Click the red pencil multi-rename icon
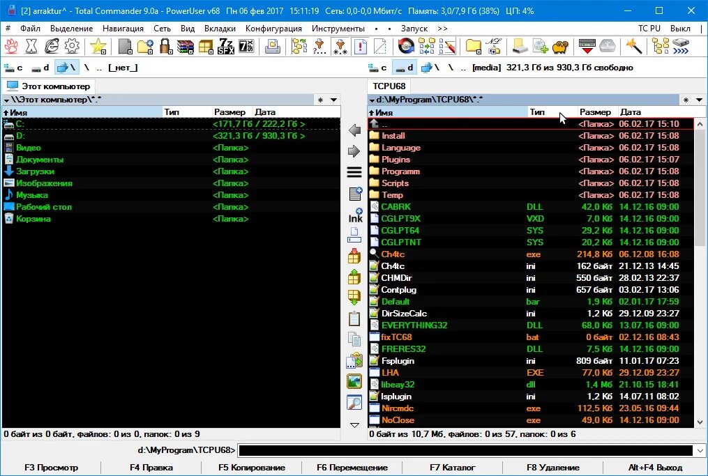 [447, 46]
